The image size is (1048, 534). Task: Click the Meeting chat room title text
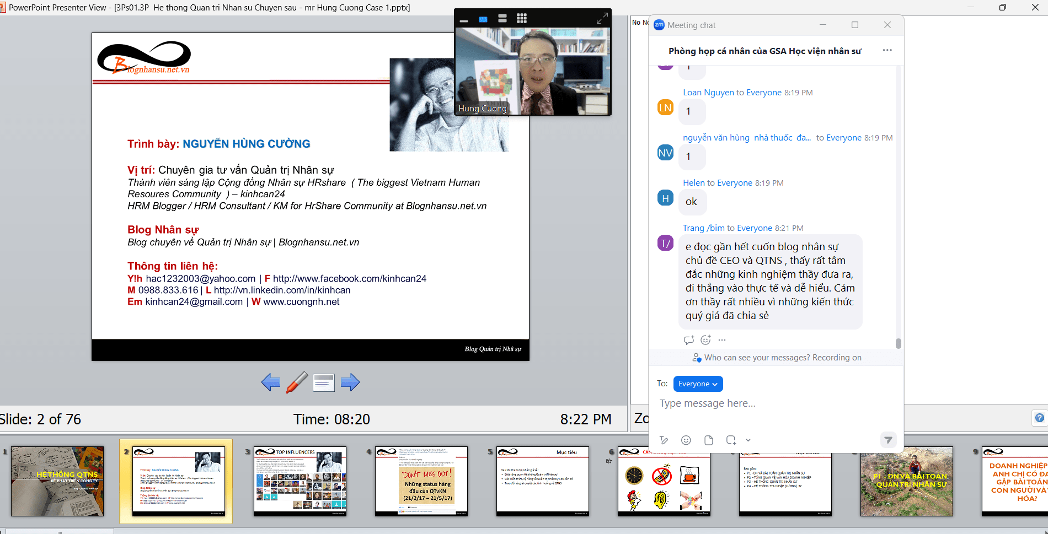tap(764, 51)
